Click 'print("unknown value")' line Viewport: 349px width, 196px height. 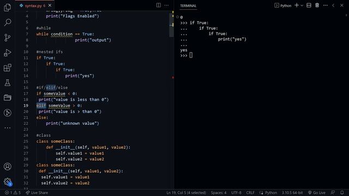(73, 124)
